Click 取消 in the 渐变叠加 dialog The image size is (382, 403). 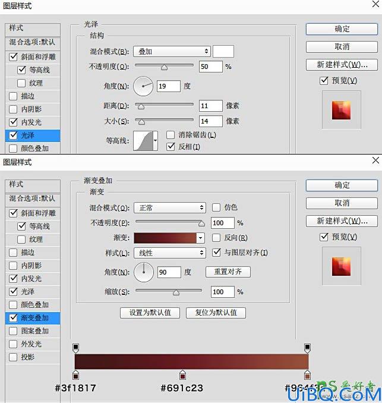click(x=342, y=203)
